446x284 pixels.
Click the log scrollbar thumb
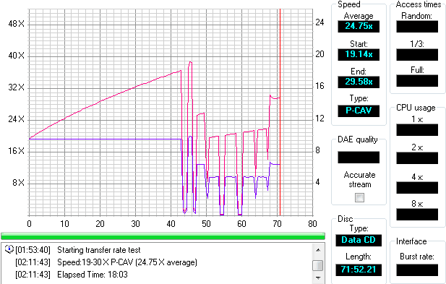(318, 265)
